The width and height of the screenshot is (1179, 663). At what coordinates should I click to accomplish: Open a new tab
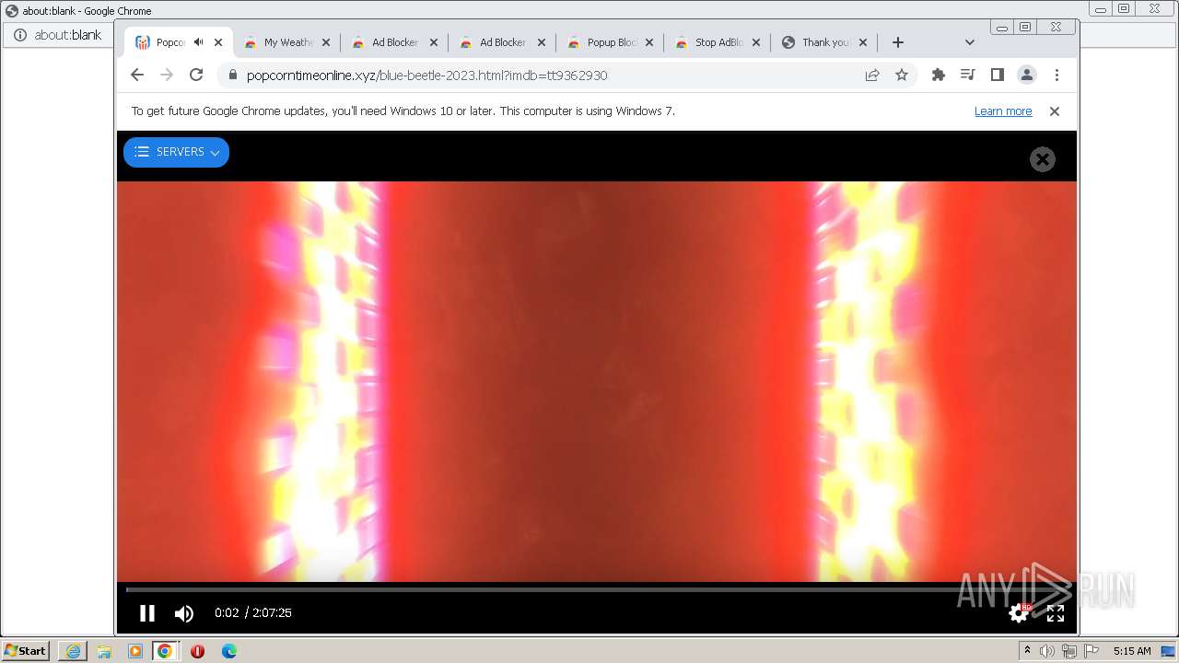898,42
